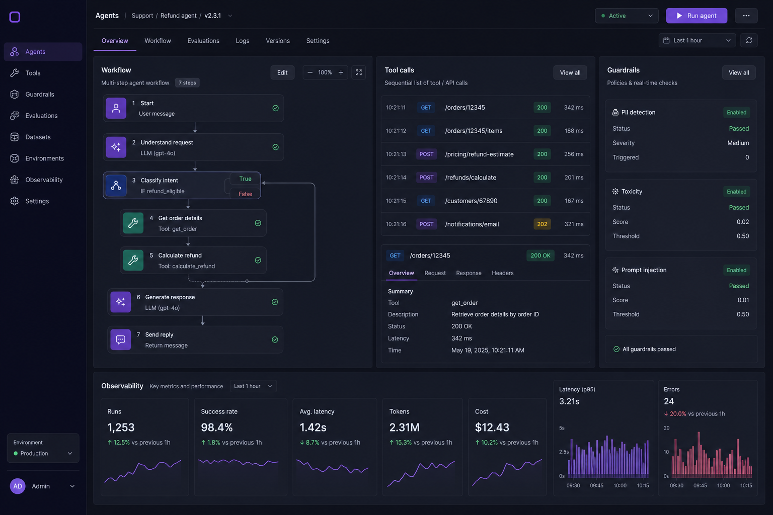Switch to the Workflow tab

pyautogui.click(x=158, y=41)
